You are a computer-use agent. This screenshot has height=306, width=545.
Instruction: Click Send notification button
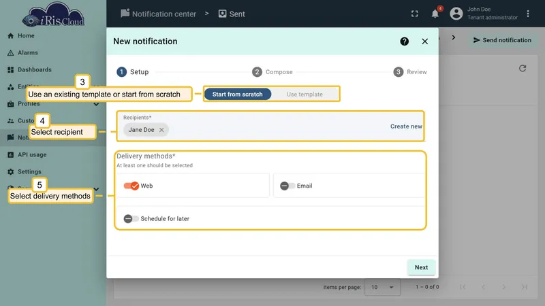[x=502, y=40]
